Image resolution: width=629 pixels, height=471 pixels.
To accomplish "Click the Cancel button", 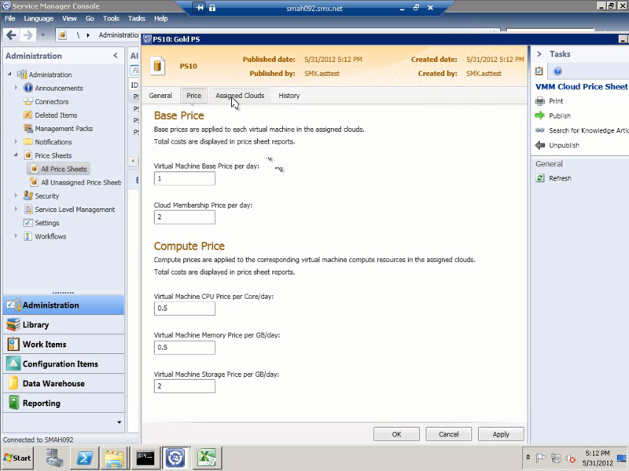I will (x=448, y=434).
